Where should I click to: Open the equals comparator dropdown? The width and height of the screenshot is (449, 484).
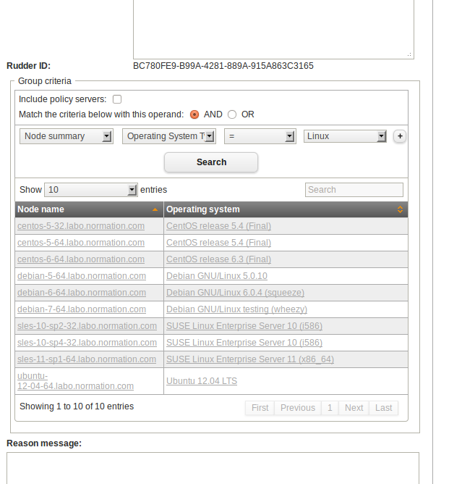[260, 136]
